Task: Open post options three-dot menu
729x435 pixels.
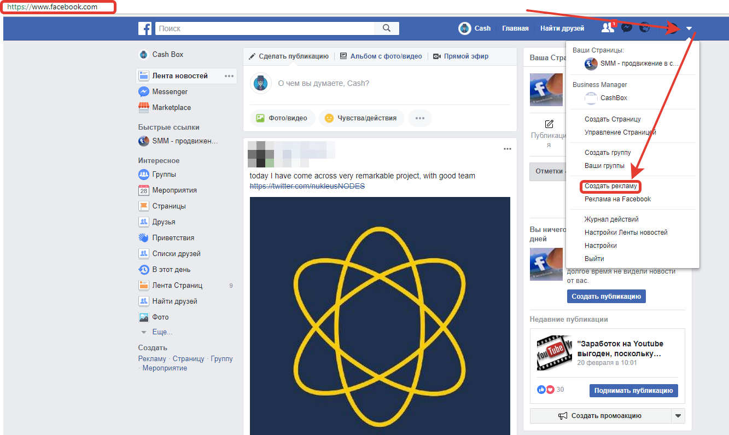Action: [x=508, y=149]
